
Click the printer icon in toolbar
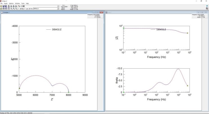pos(9,6)
